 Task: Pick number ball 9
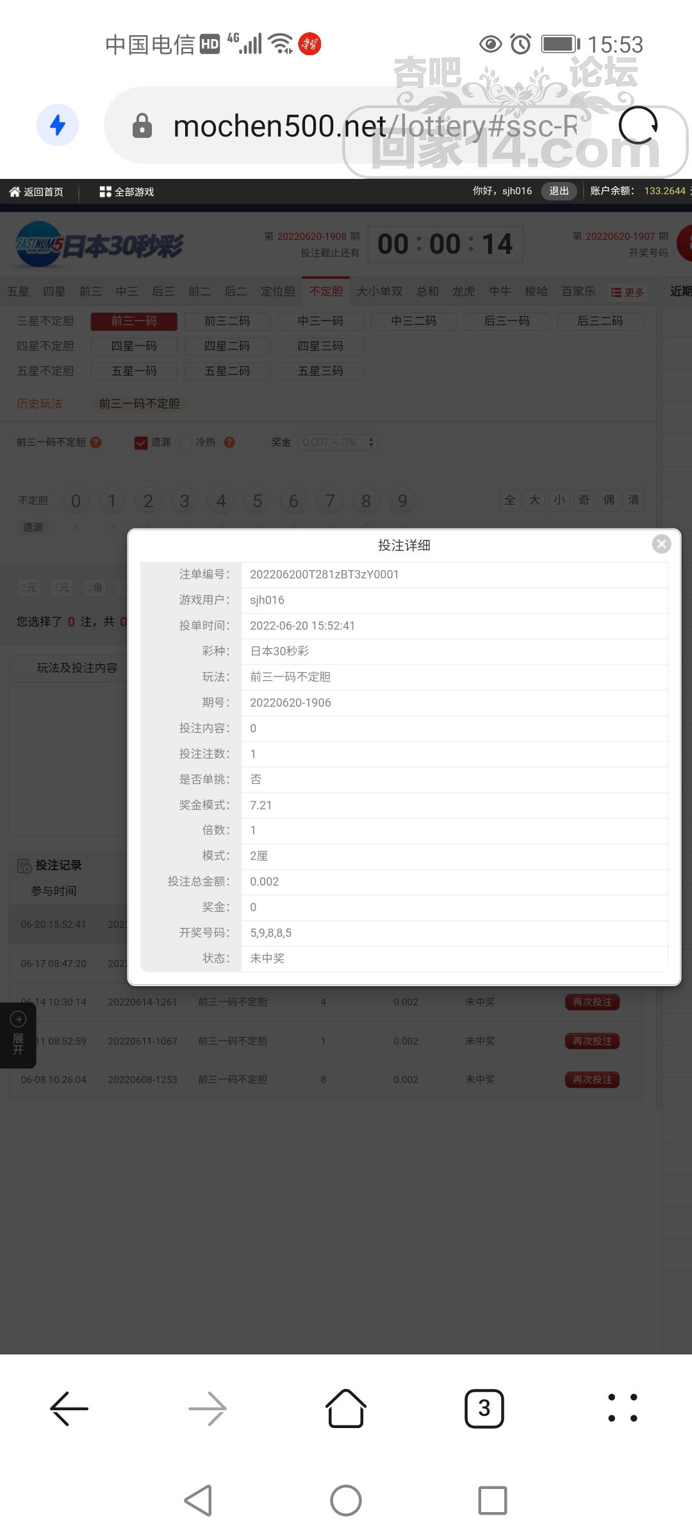pyautogui.click(x=402, y=501)
